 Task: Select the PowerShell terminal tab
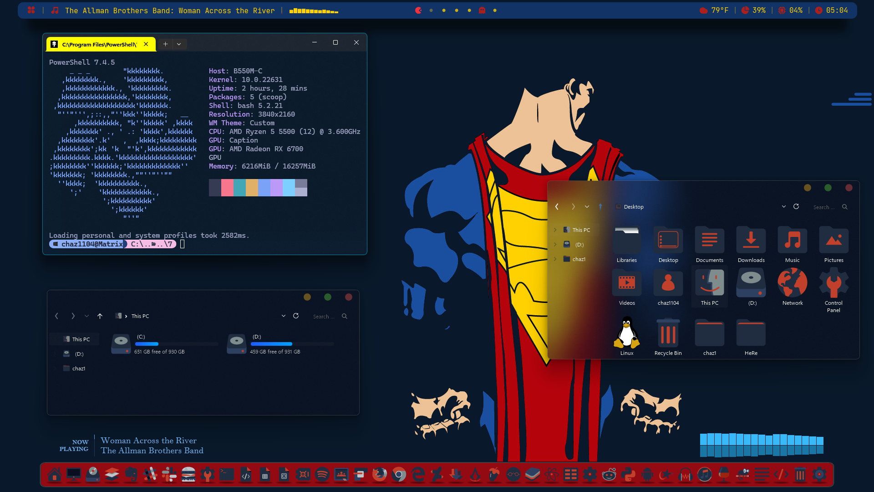coord(100,44)
